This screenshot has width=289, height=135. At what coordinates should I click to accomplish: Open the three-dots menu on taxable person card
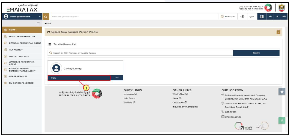(x=117, y=78)
